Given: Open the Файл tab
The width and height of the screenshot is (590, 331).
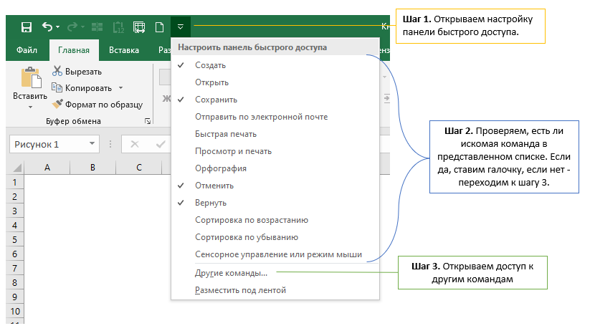Looking at the screenshot, I should pos(27,50).
